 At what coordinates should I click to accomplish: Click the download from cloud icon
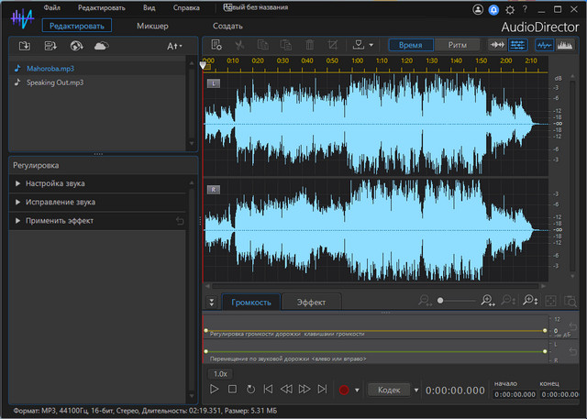[x=101, y=45]
